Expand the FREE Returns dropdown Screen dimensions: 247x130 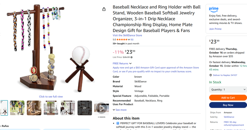pyautogui.click(x=130, y=64)
